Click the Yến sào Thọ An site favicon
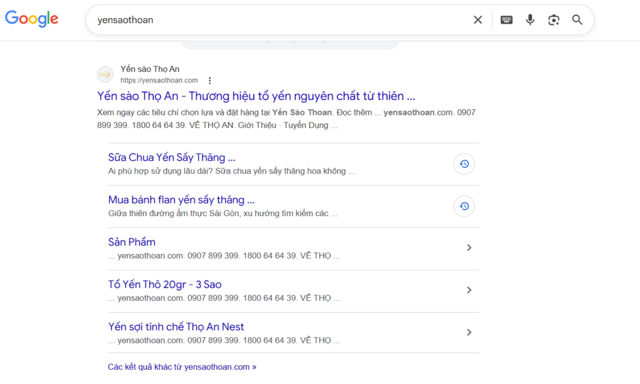Screen dimensions: 640x384 [x=105, y=74]
